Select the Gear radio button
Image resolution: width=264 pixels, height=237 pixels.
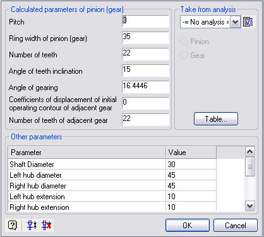tap(184, 55)
